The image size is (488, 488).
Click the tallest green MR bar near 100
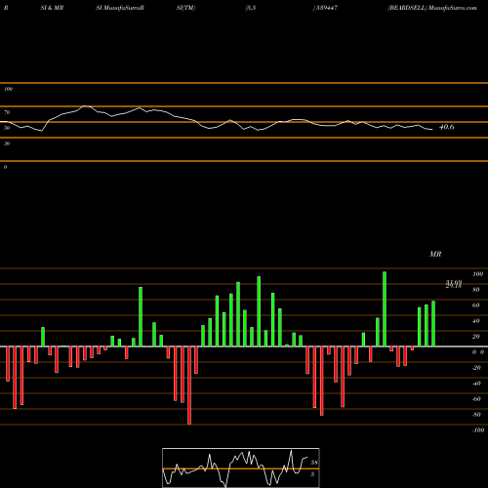coord(385,309)
